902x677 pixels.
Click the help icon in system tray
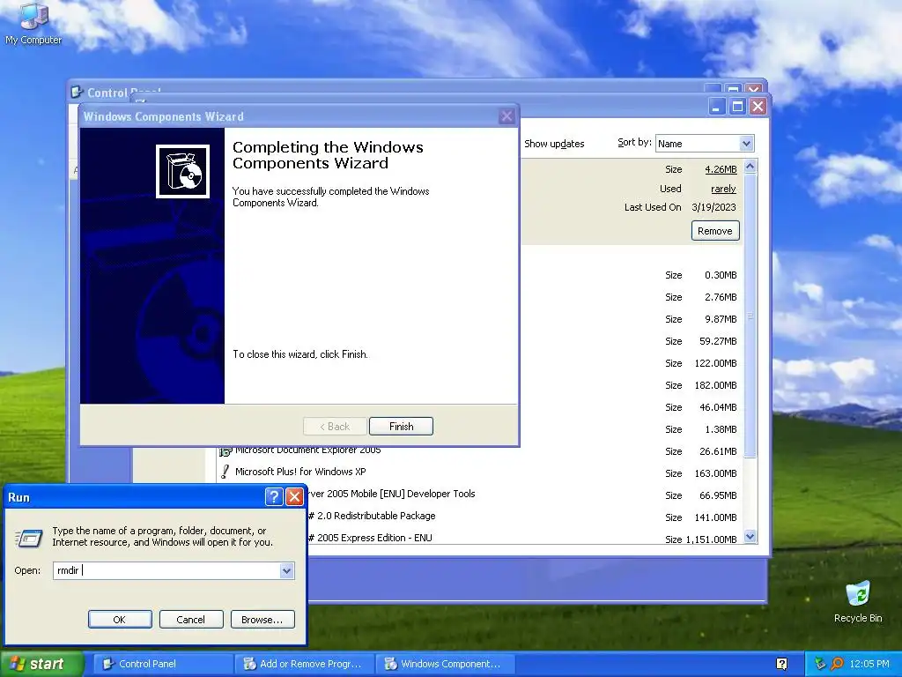tap(782, 664)
